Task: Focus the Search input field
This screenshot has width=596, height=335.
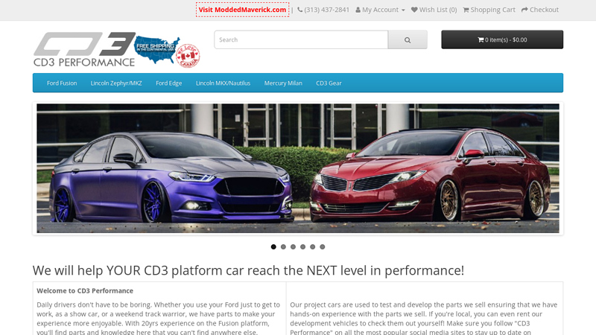Action: [301, 39]
